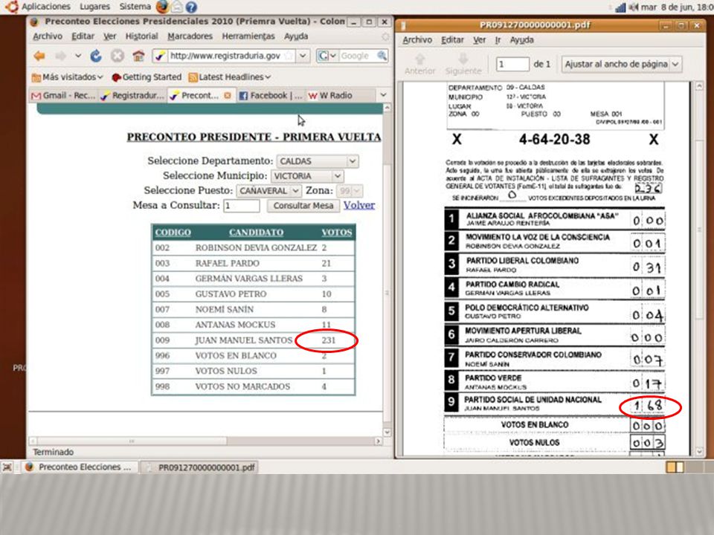Click JUAN MANUEL SANTOS row text
The width and height of the screenshot is (714, 535).
coord(244,340)
